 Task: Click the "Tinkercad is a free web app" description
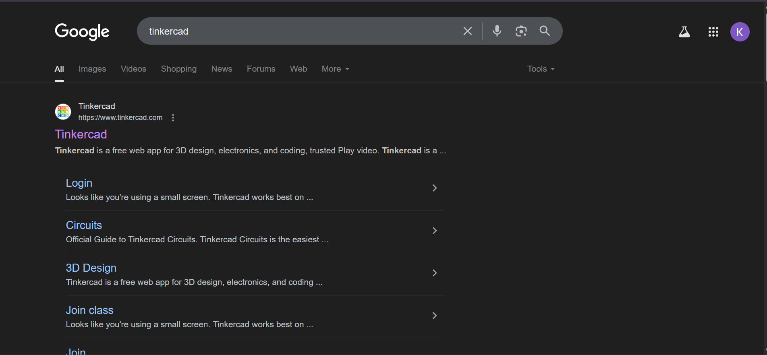251,151
